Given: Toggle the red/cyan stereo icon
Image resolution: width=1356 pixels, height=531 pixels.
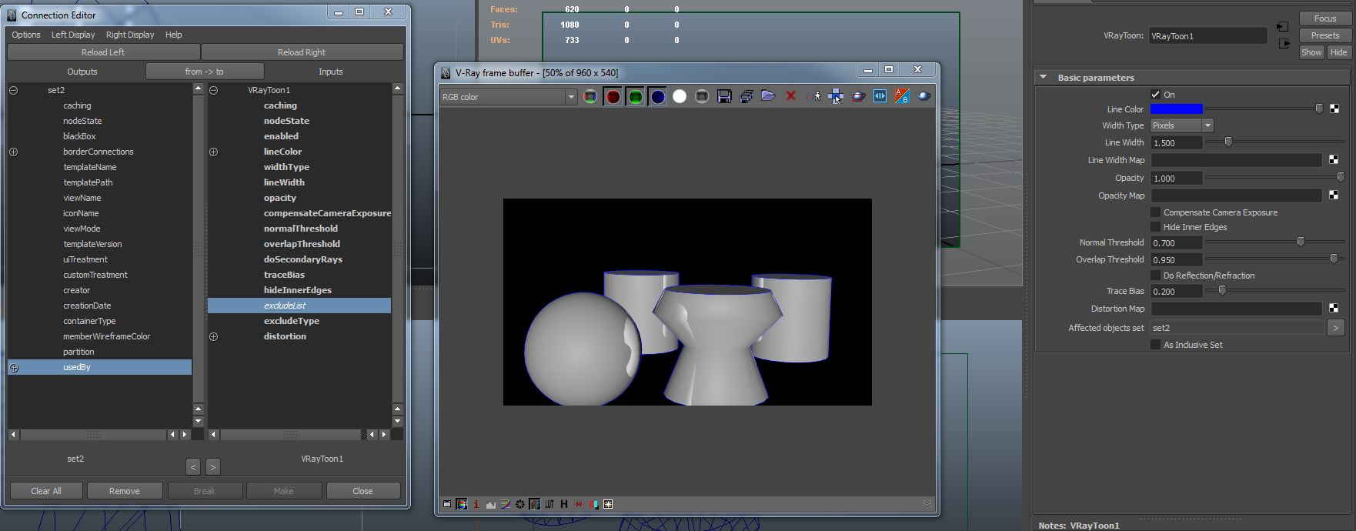Looking at the screenshot, I should (593, 504).
